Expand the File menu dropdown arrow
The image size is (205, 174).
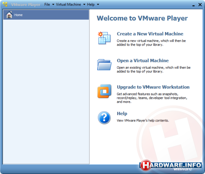53,4
